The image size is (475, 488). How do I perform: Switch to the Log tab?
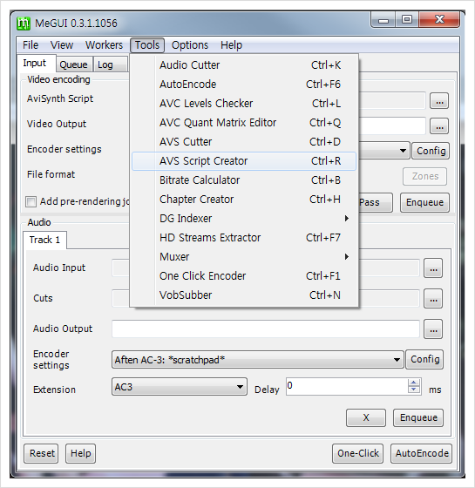pyautogui.click(x=110, y=64)
